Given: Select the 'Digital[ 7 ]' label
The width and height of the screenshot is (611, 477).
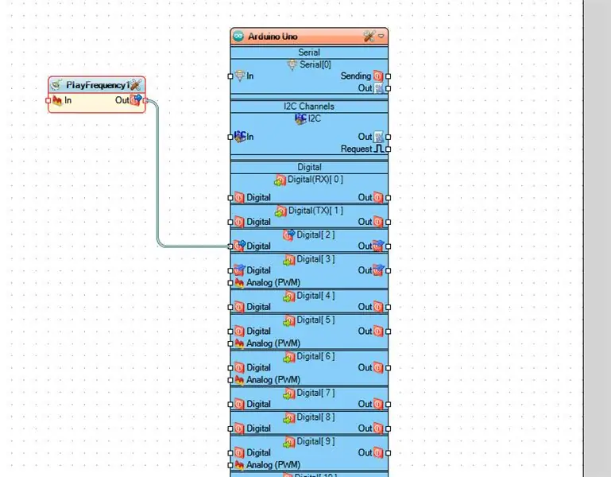Looking at the screenshot, I should [x=315, y=394].
